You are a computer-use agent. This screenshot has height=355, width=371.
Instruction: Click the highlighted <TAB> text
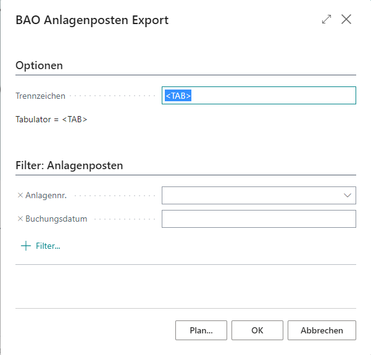(x=178, y=96)
